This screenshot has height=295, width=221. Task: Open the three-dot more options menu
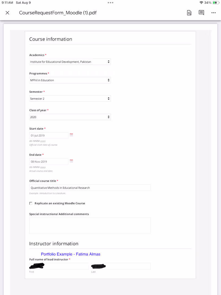[214, 13]
